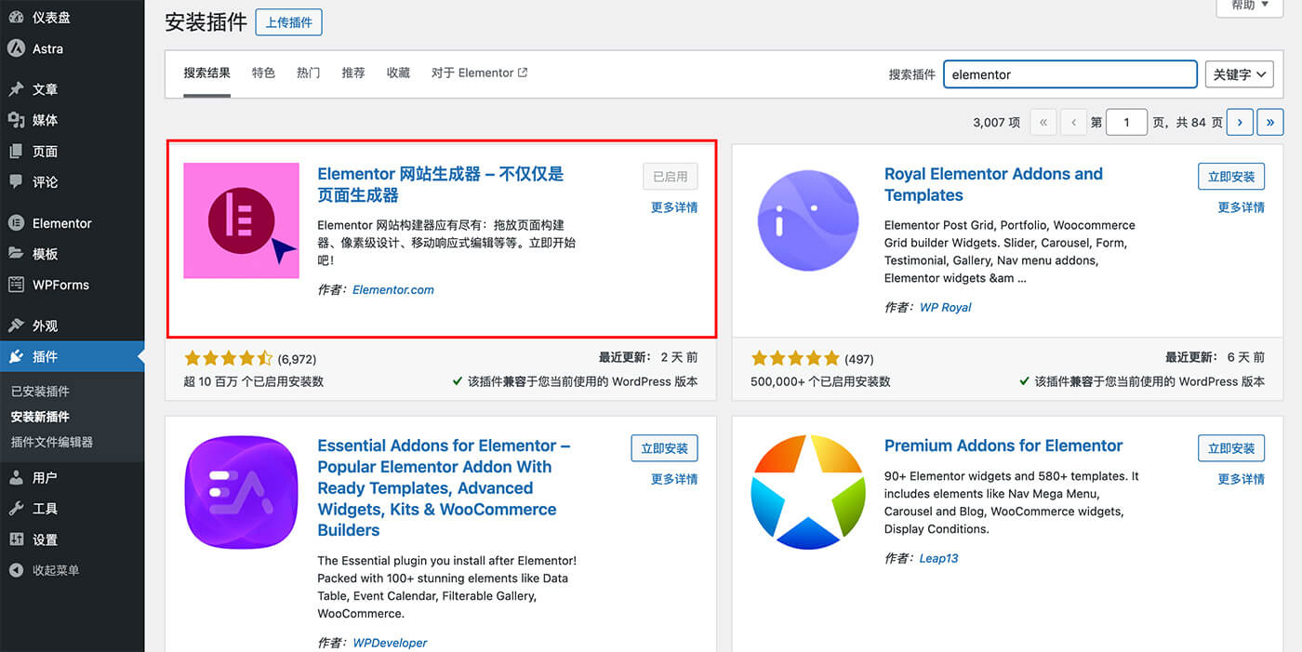Click the 已启用 button for Elementor
Screen dimensions: 1302x652
point(670,176)
